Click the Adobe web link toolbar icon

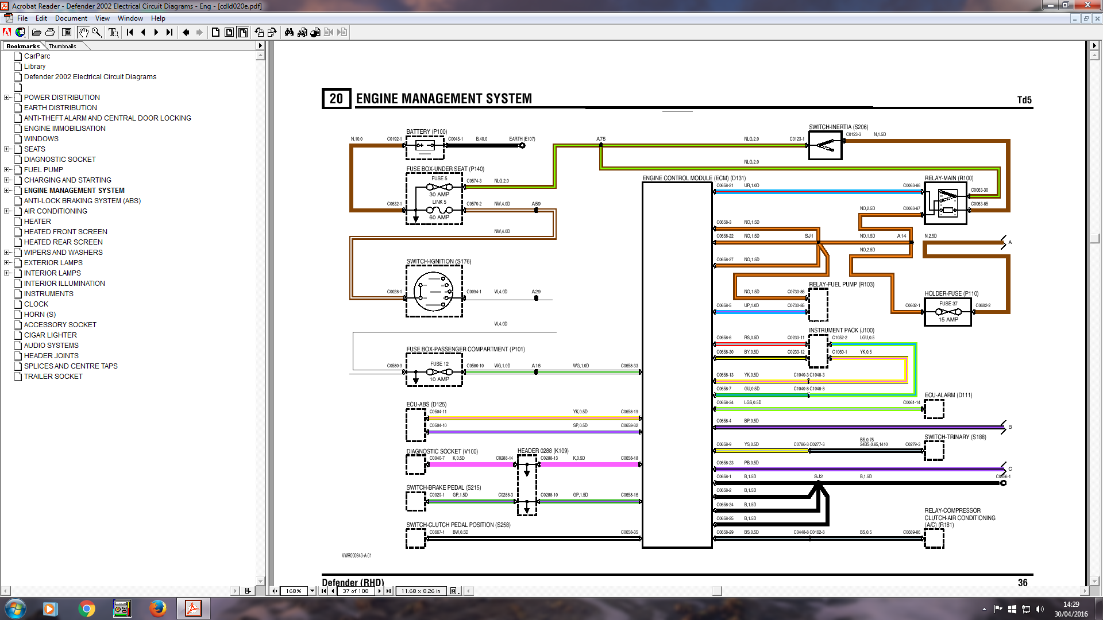7,32
